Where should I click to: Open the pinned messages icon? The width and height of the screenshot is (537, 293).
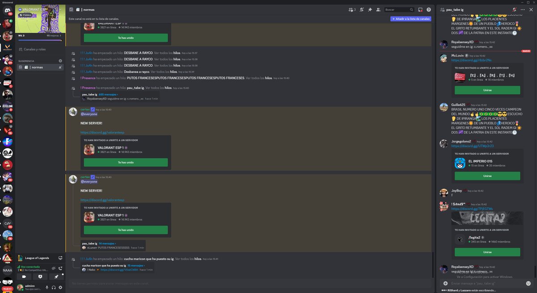point(370,9)
